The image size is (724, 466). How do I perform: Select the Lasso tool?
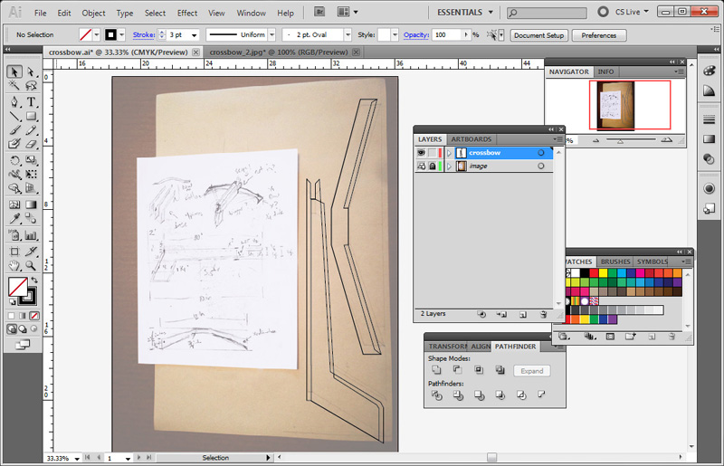tap(31, 85)
